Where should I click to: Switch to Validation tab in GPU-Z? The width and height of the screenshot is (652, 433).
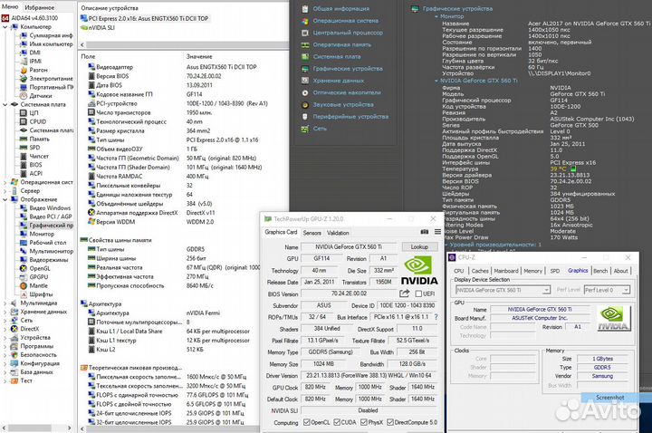pyautogui.click(x=338, y=233)
